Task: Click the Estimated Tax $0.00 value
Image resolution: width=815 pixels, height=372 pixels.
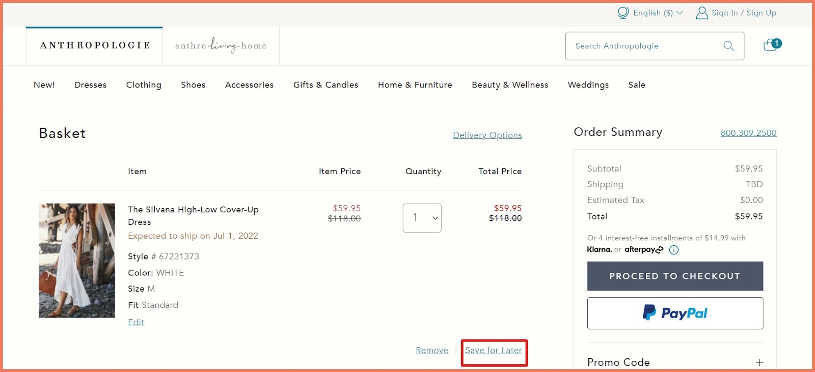Action: pyautogui.click(x=751, y=200)
